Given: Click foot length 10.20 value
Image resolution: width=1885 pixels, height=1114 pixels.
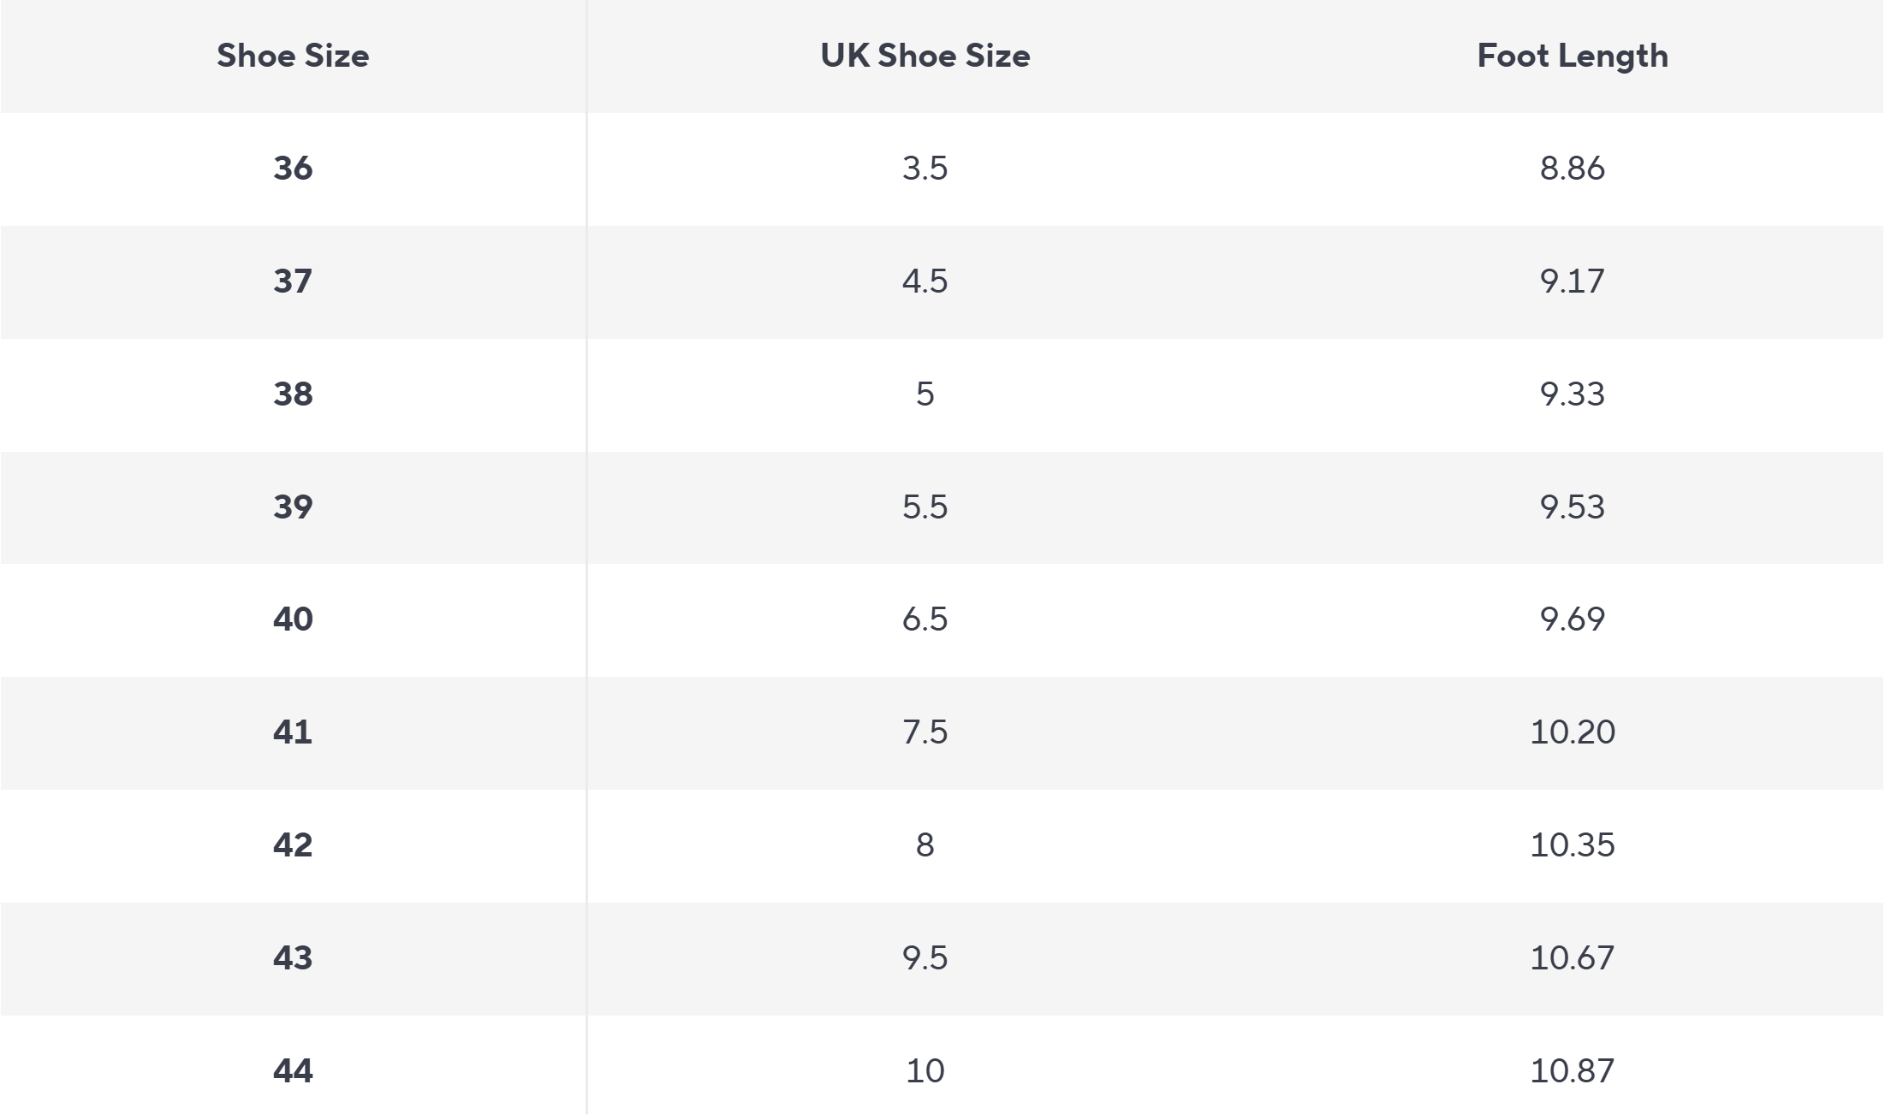Looking at the screenshot, I should [1573, 732].
